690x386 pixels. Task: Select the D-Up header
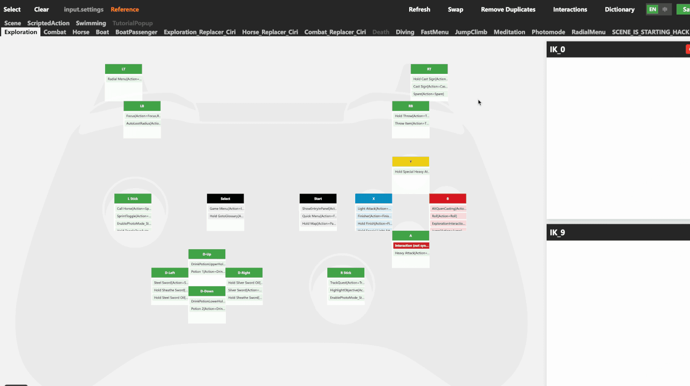(x=207, y=254)
